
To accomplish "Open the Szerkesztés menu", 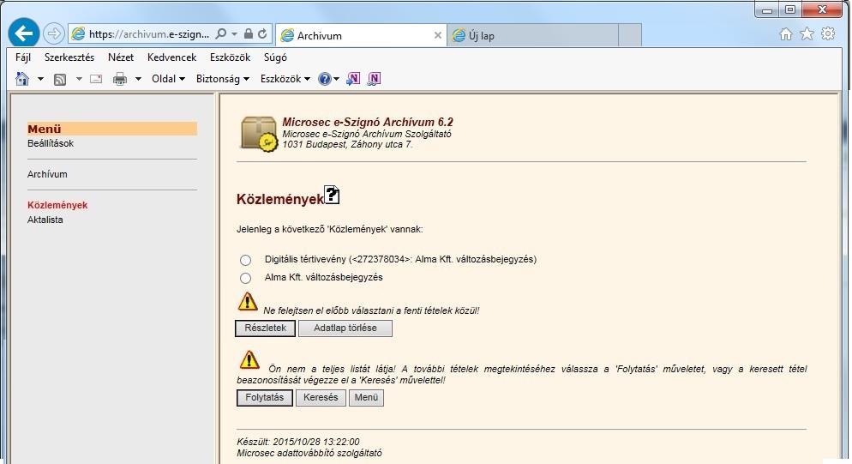I will pyautogui.click(x=69, y=57).
